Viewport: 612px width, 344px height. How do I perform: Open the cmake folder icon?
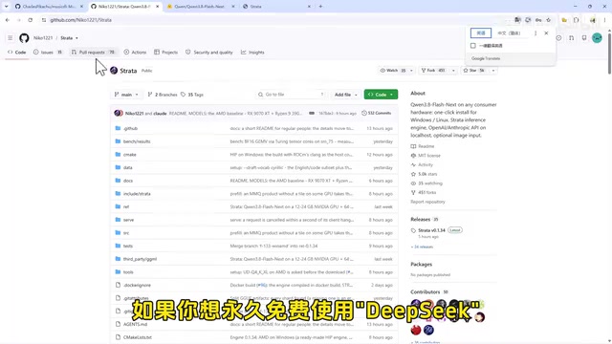118,155
